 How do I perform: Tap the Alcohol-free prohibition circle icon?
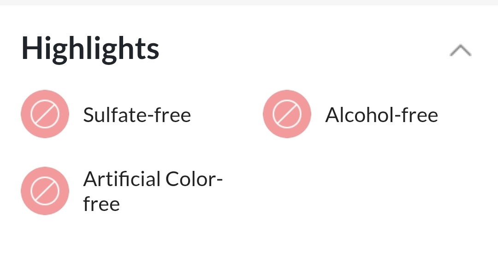point(287,114)
